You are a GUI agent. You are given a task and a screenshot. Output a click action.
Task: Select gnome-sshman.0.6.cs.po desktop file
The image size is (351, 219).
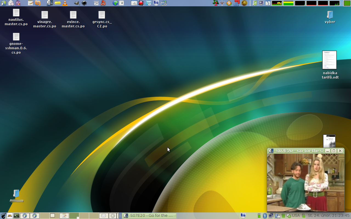point(16,44)
